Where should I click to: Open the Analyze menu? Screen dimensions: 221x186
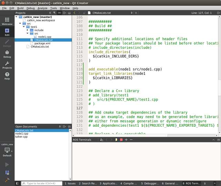tap(42, 8)
